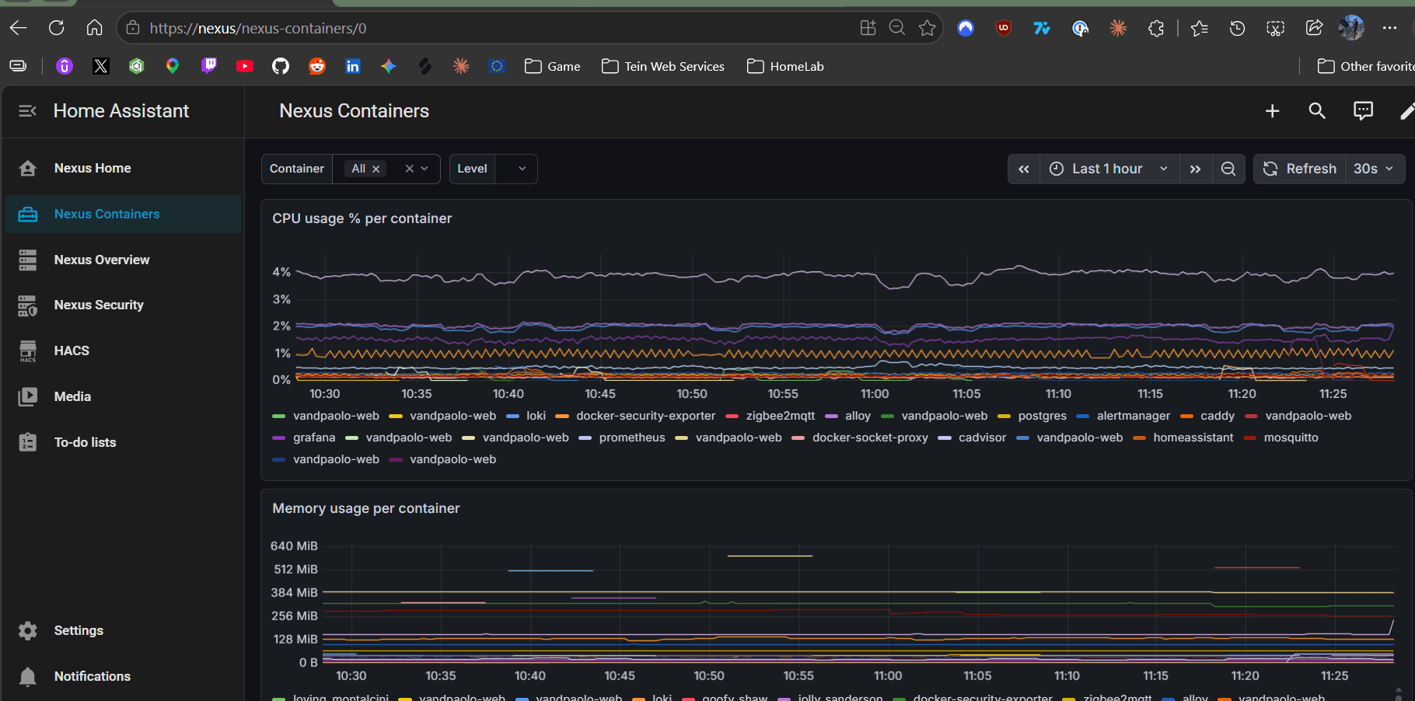Expand the Level variable dropdown
The height and width of the screenshot is (701, 1415).
(x=522, y=169)
